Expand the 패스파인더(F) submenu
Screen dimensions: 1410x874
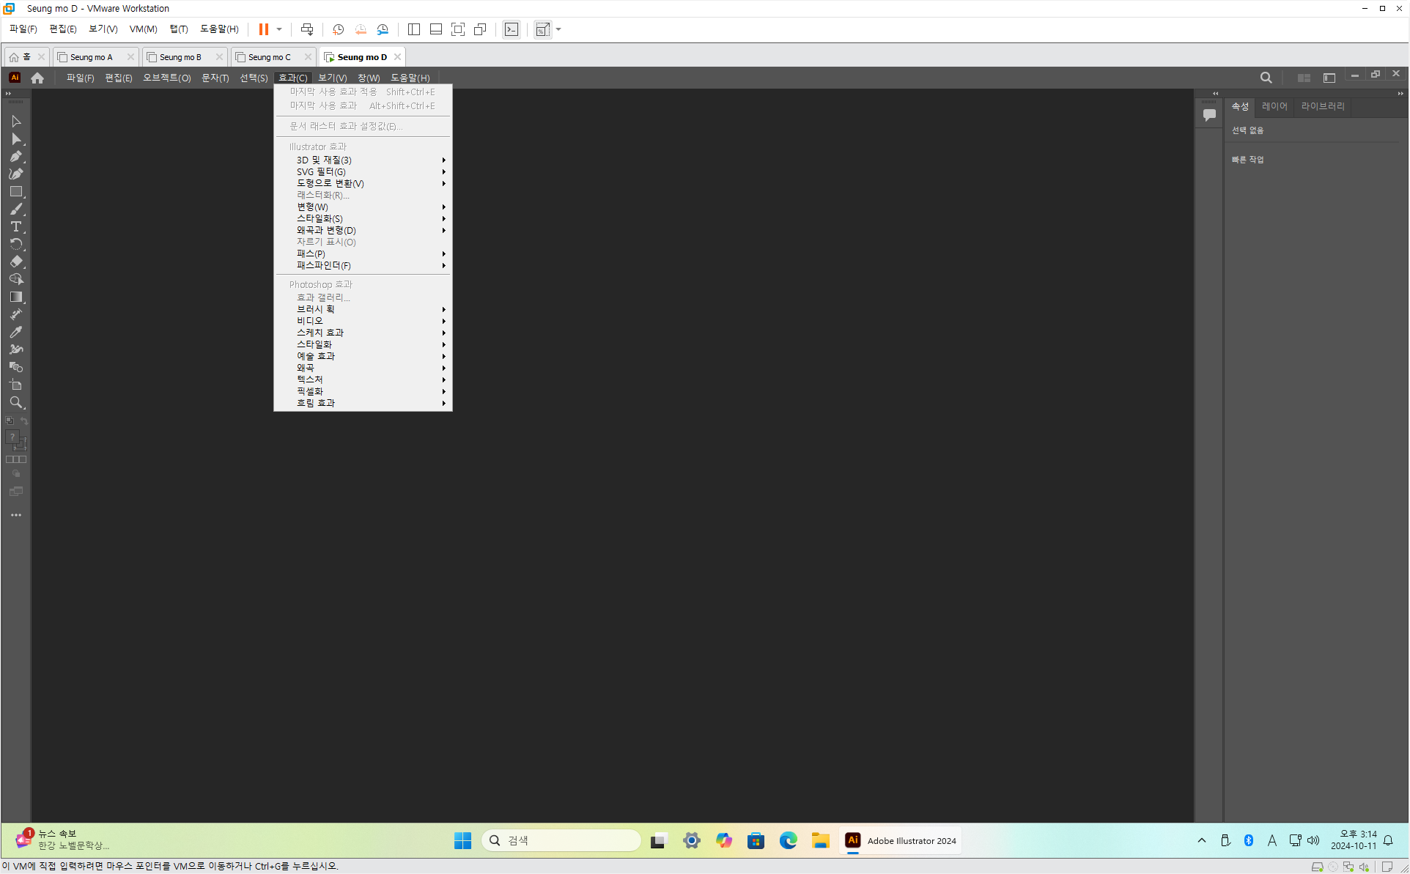(363, 265)
